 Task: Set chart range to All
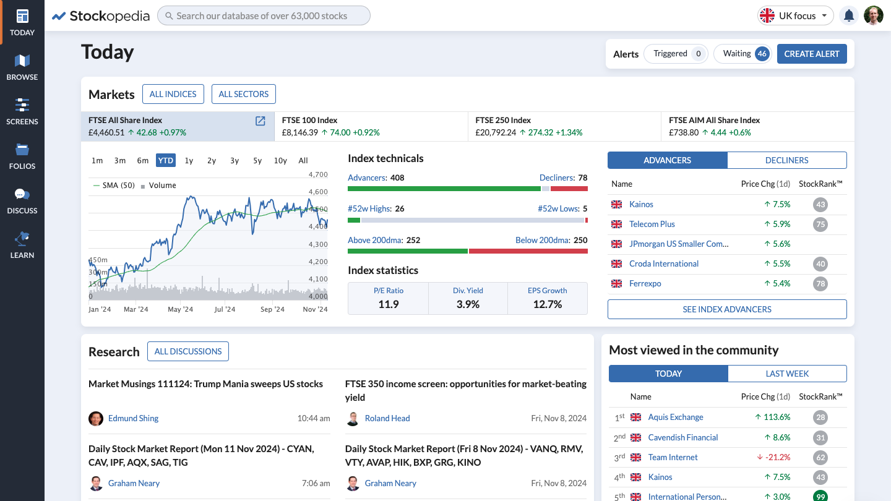click(303, 160)
